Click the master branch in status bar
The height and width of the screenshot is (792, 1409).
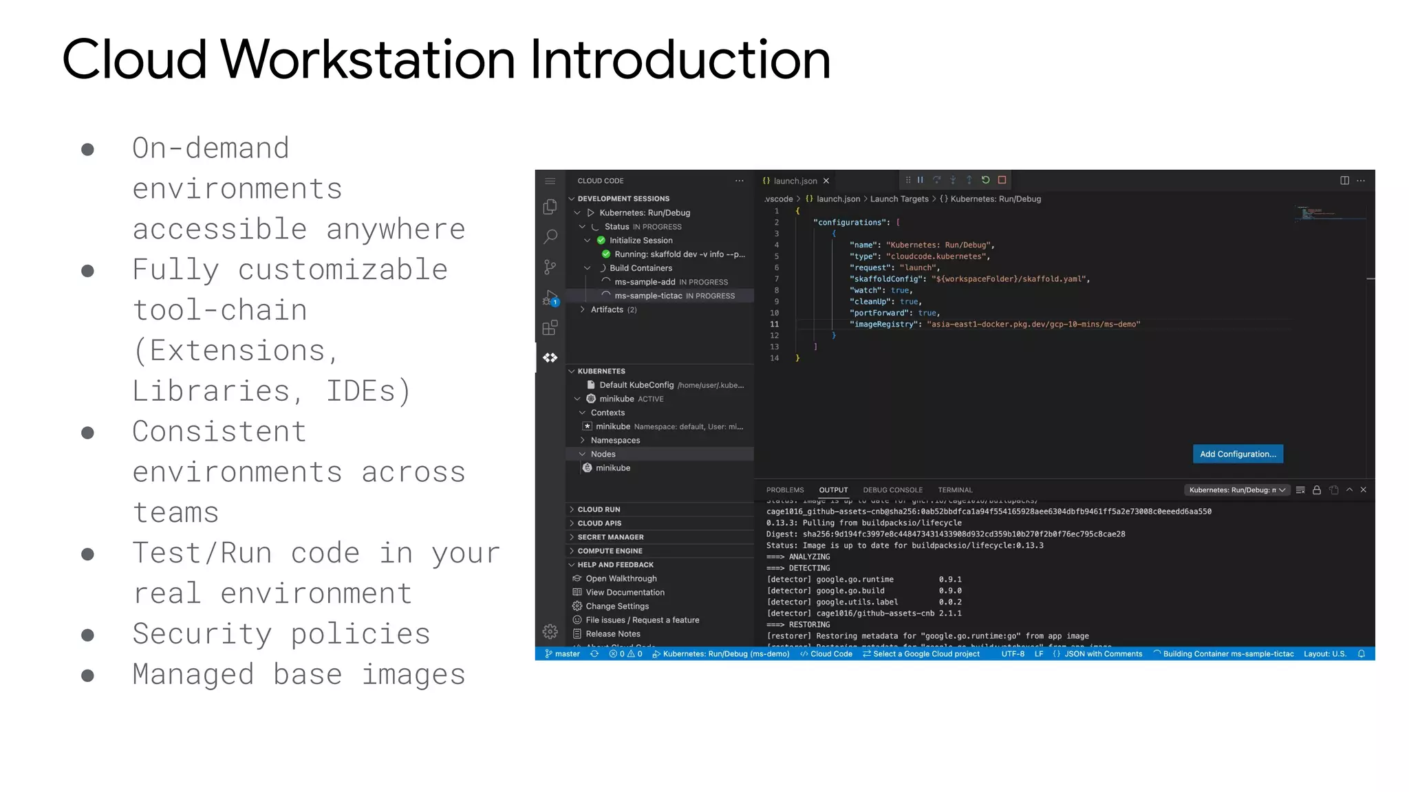coord(562,654)
